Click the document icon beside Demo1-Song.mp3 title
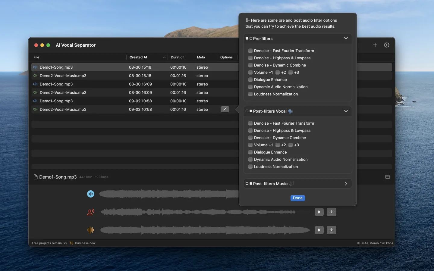The height and width of the screenshot is (271, 434). tap(36, 177)
